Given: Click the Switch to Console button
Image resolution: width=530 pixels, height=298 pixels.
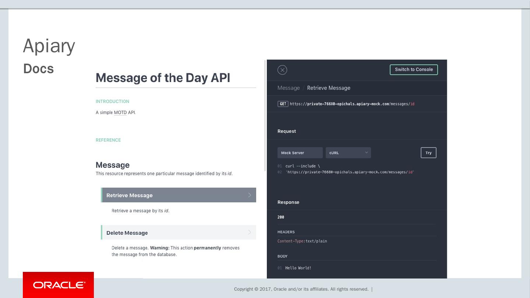Looking at the screenshot, I should click(x=414, y=70).
